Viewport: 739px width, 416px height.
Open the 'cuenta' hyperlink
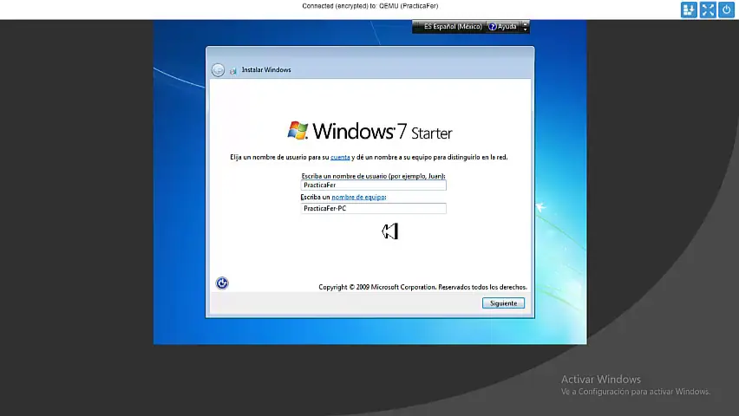(340, 158)
